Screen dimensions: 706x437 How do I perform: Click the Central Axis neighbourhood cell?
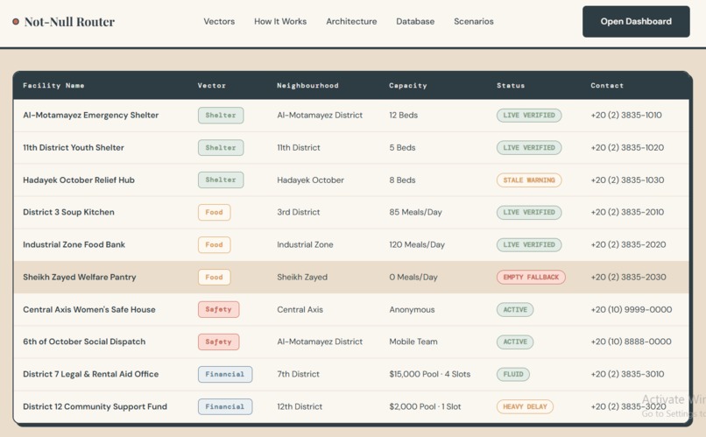(300, 309)
